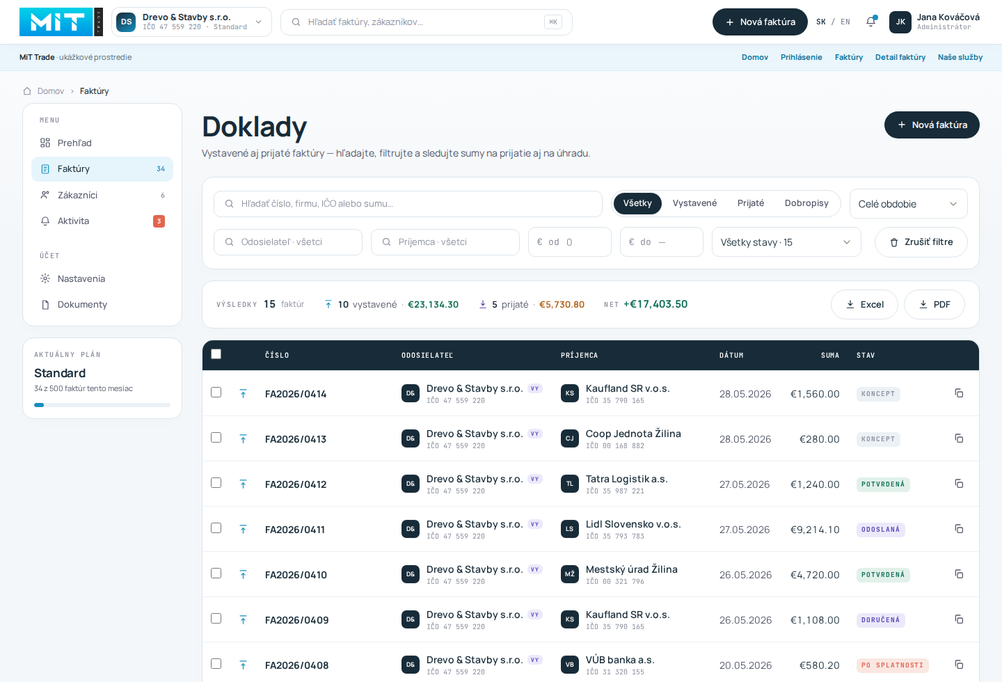Screen dimensions: 1002x682
Task: Click the invoice search field in filters
Action: 408,204
